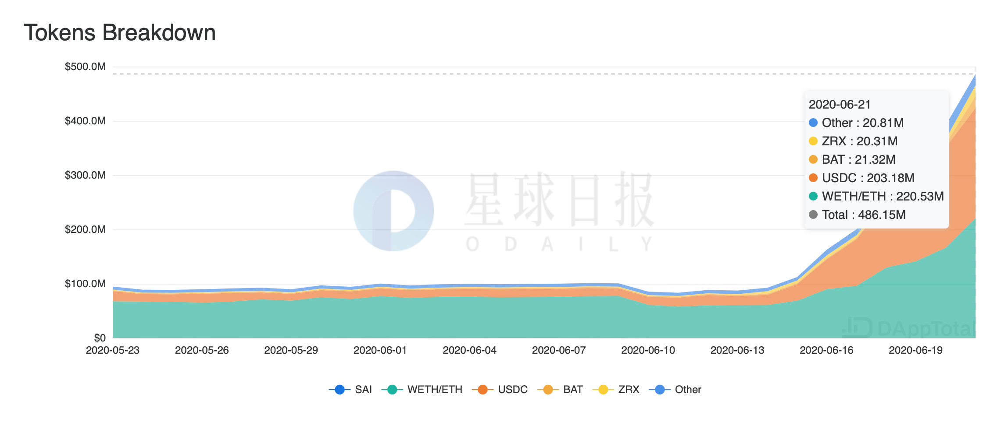Click the WETH/ETH legend label text
This screenshot has height=422, width=1008.
435,390
